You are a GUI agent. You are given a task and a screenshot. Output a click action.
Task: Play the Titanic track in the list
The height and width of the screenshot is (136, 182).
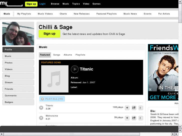coord(41,108)
